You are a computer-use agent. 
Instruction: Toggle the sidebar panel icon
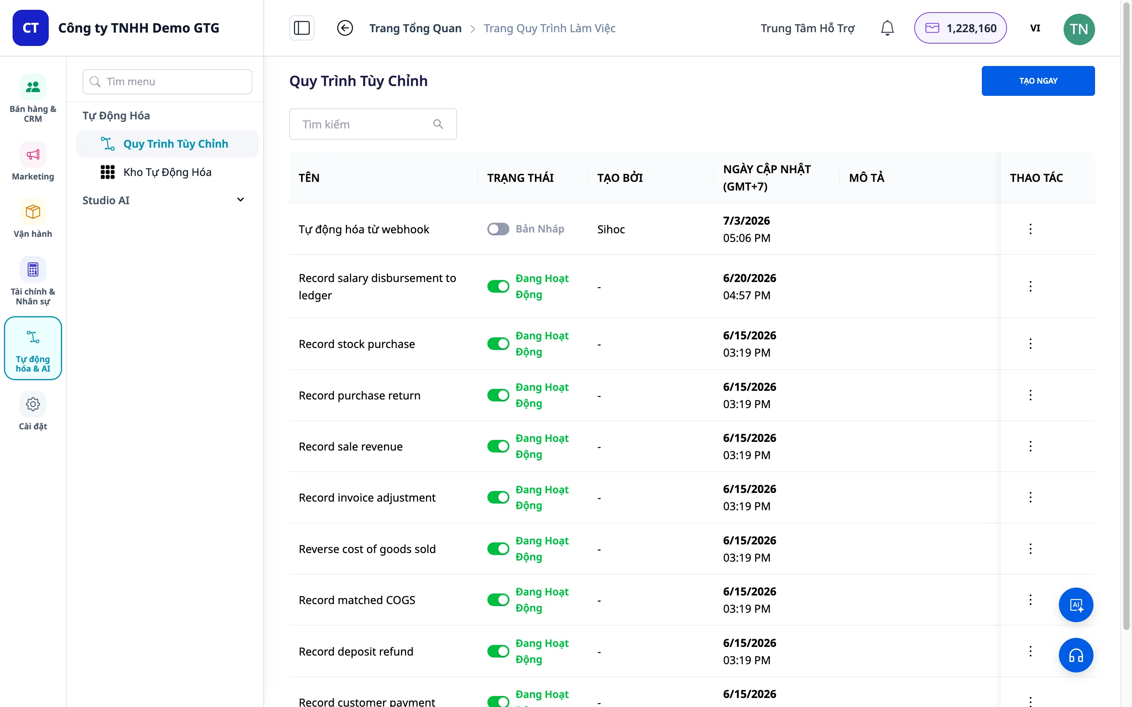tap(302, 28)
